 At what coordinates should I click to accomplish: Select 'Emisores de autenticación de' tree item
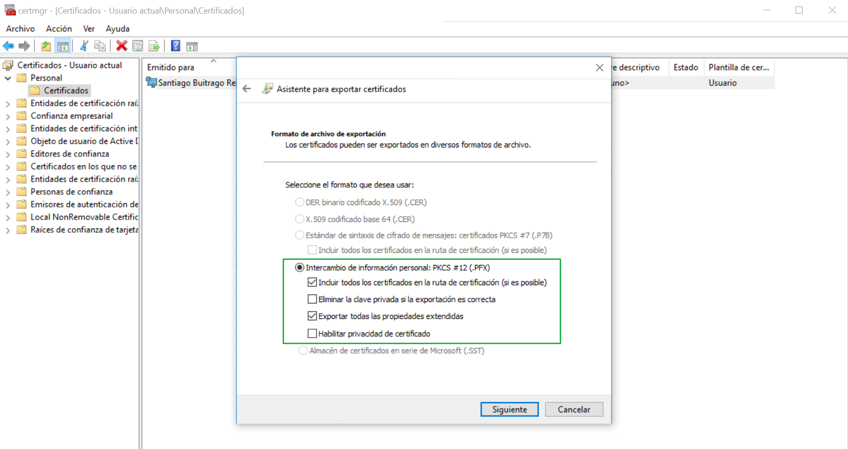click(x=84, y=204)
